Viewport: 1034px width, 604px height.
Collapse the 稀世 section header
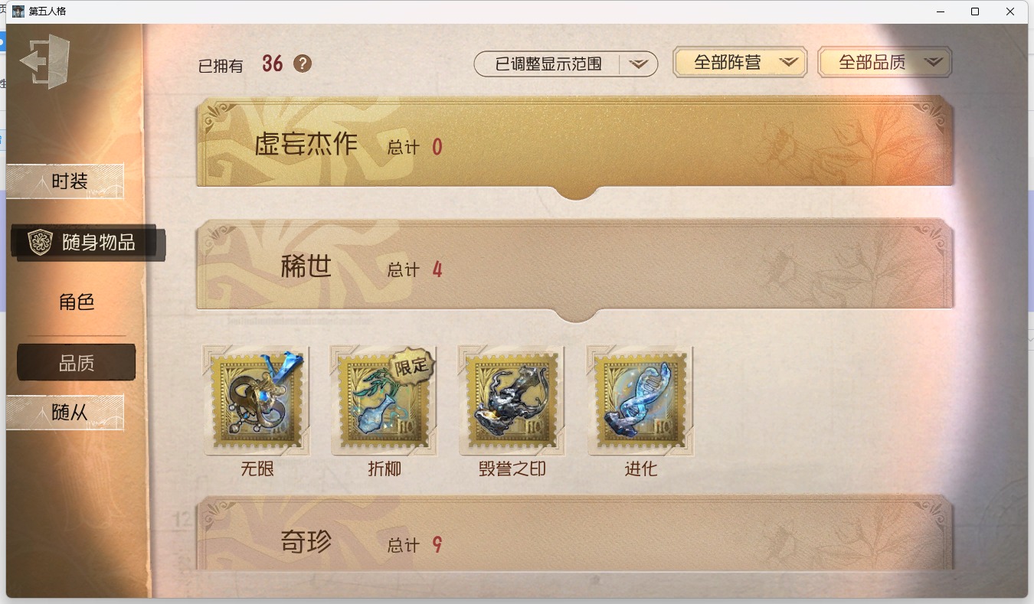tap(574, 266)
